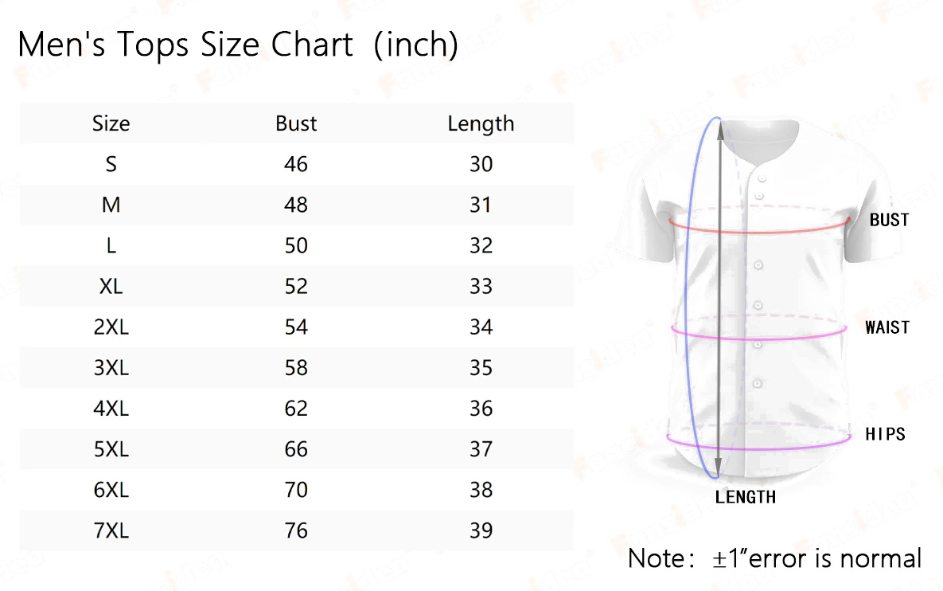The height and width of the screenshot is (591, 943).
Task: Click the 7XL size label
Action: (111, 530)
